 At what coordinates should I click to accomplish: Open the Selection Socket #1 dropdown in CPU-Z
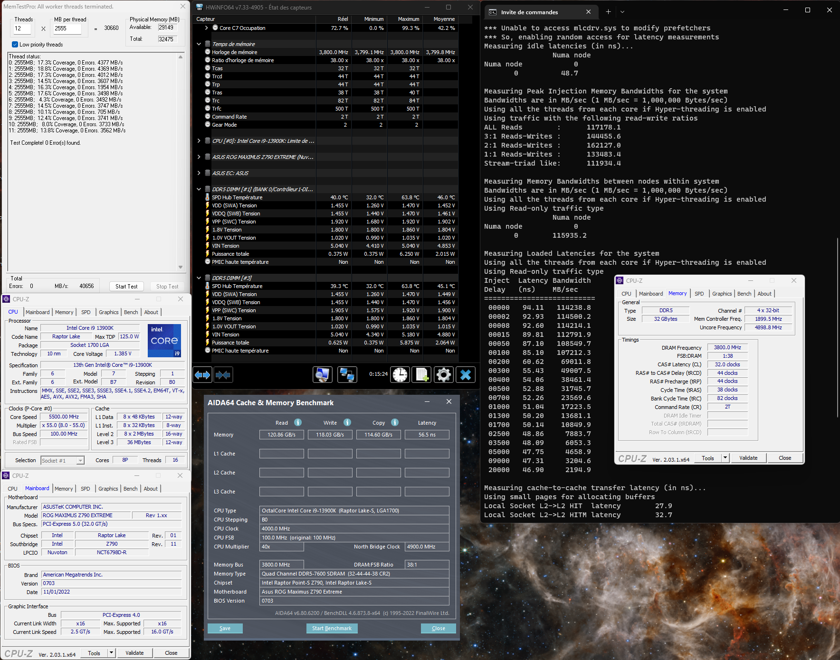point(80,460)
